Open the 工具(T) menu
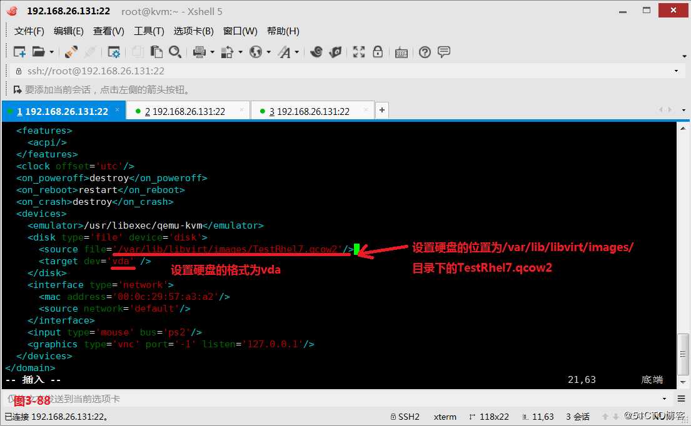 (x=149, y=31)
